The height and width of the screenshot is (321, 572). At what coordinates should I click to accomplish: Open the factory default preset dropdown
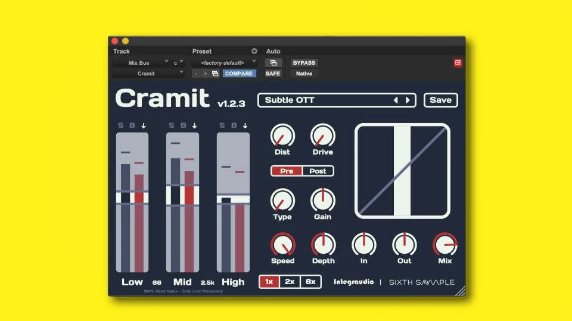225,62
